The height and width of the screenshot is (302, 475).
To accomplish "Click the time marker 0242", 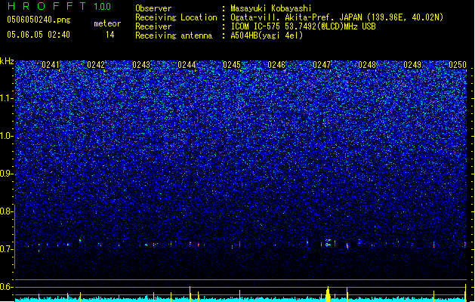I will coord(96,65).
